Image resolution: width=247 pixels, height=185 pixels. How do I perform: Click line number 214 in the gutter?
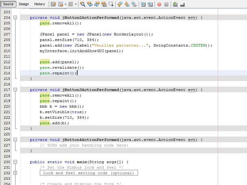coord(7,73)
